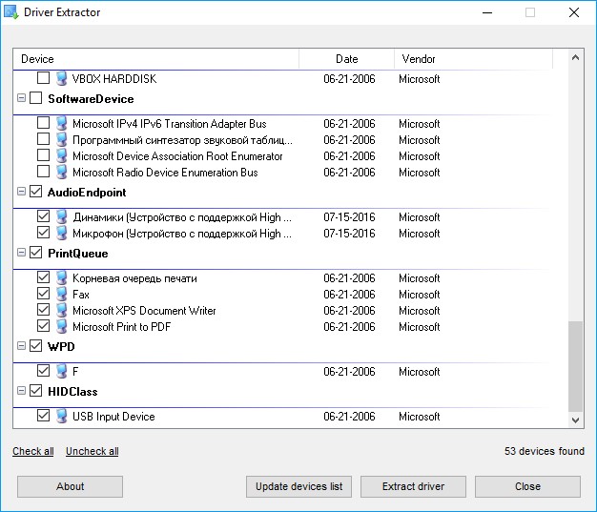
Task: Click the device icon for WPD entry F
Action: 61,371
